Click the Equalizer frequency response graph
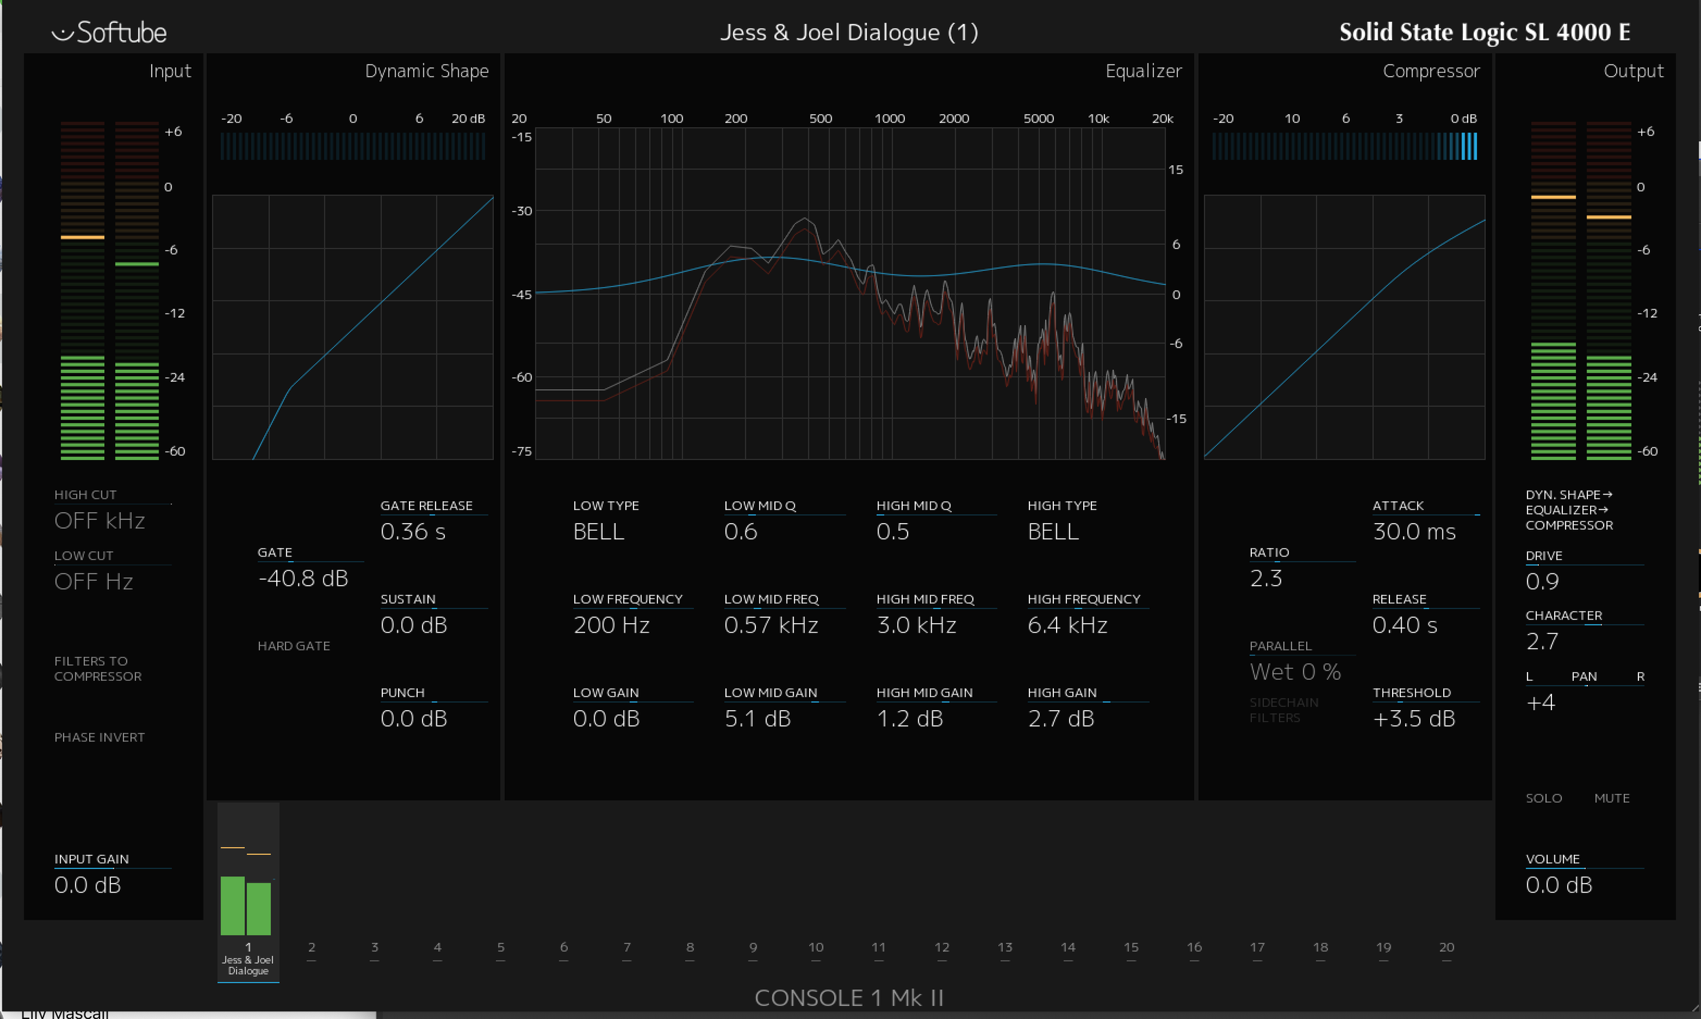 [x=850, y=293]
